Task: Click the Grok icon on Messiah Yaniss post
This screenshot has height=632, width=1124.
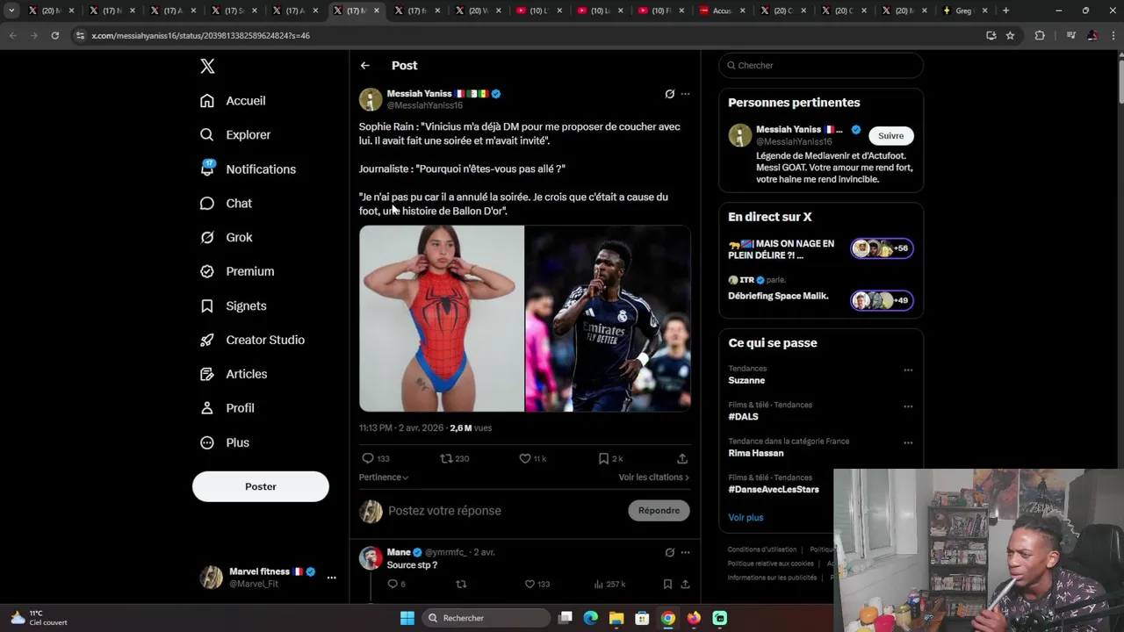Action: point(670,94)
